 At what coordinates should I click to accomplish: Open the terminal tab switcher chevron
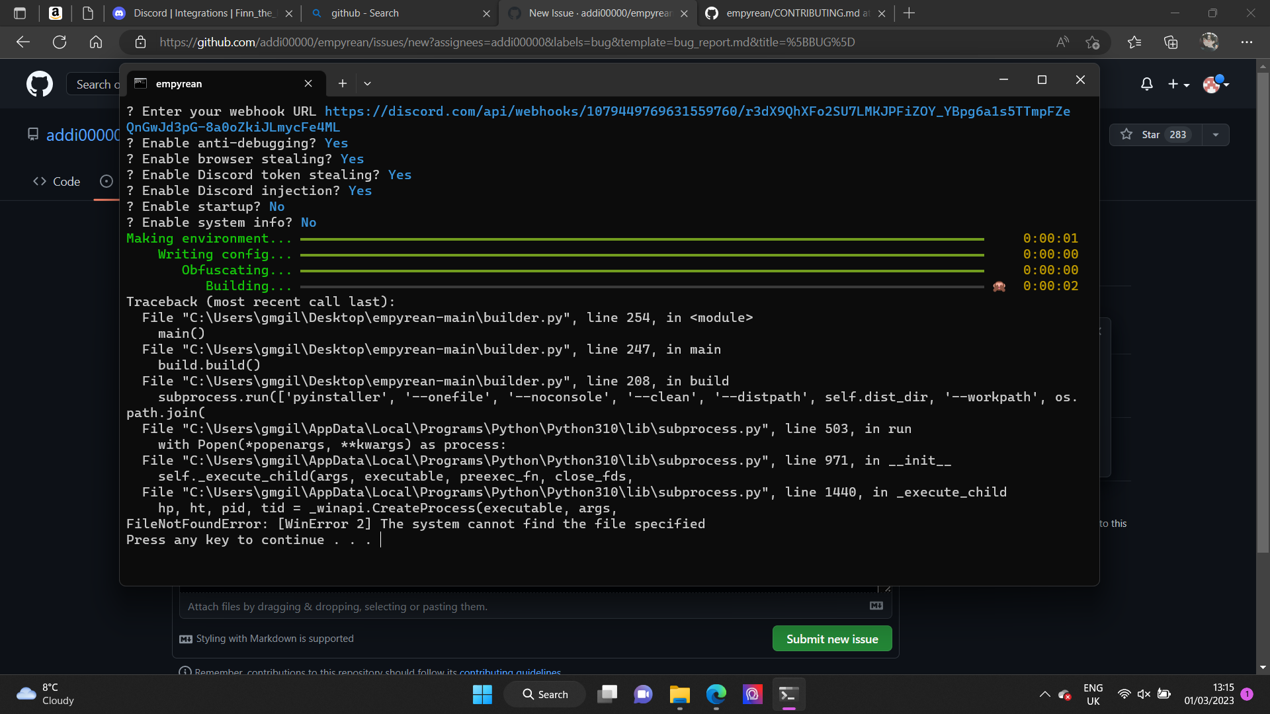pyautogui.click(x=367, y=83)
